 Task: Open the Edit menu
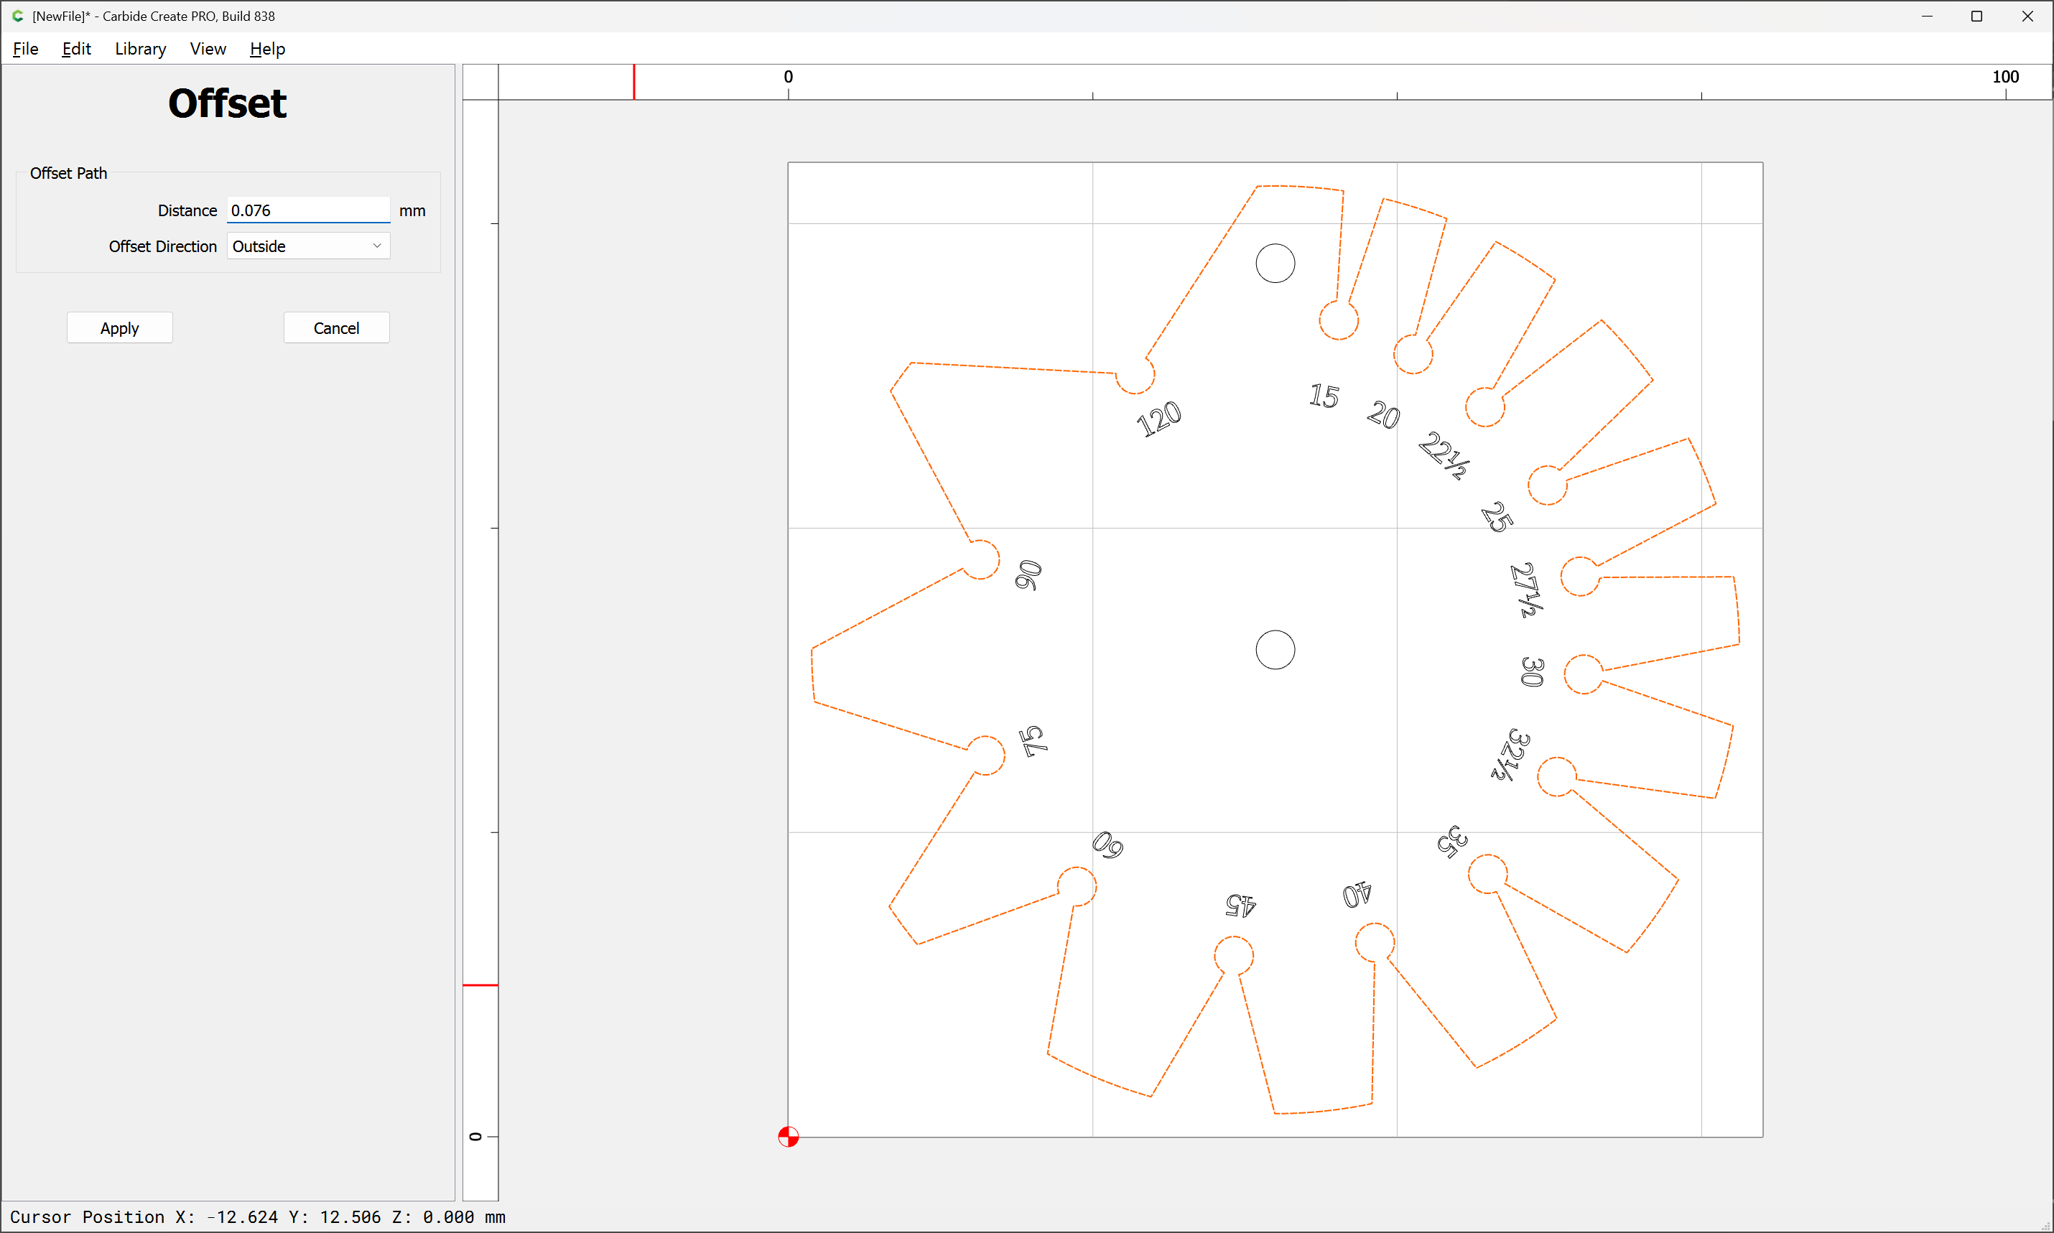(x=76, y=49)
